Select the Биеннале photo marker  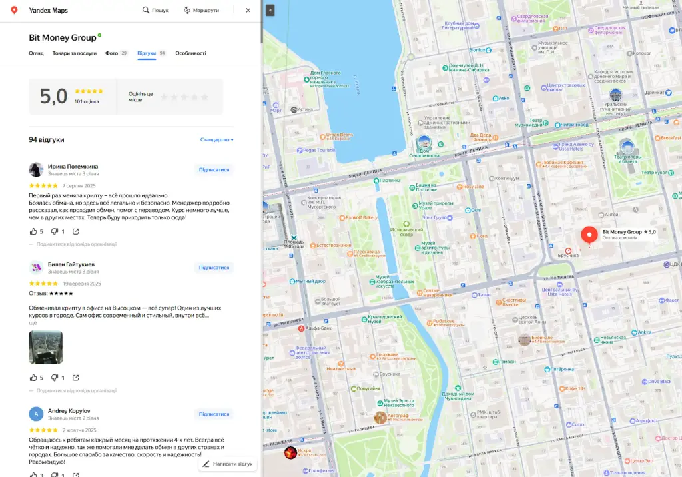(x=525, y=340)
